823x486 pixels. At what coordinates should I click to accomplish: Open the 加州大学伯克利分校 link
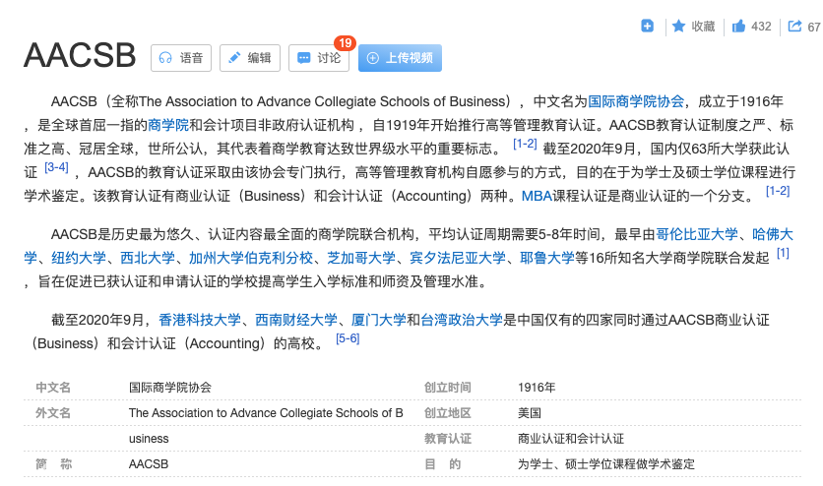[251, 258]
